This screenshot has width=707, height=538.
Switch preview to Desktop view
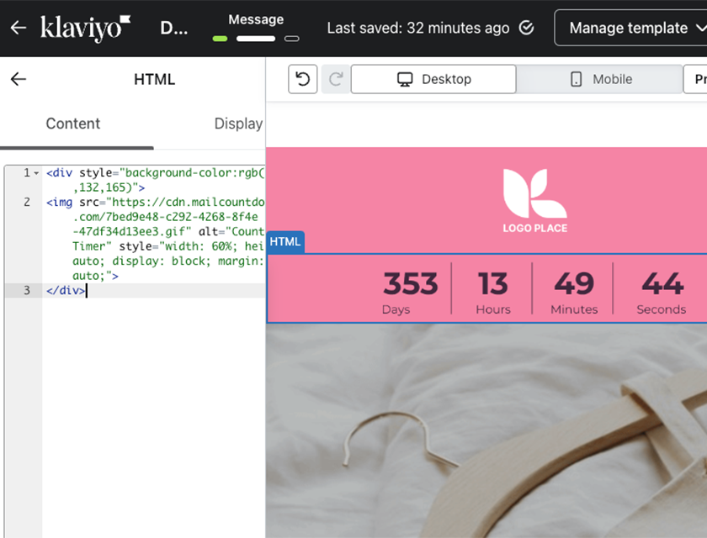coord(433,79)
